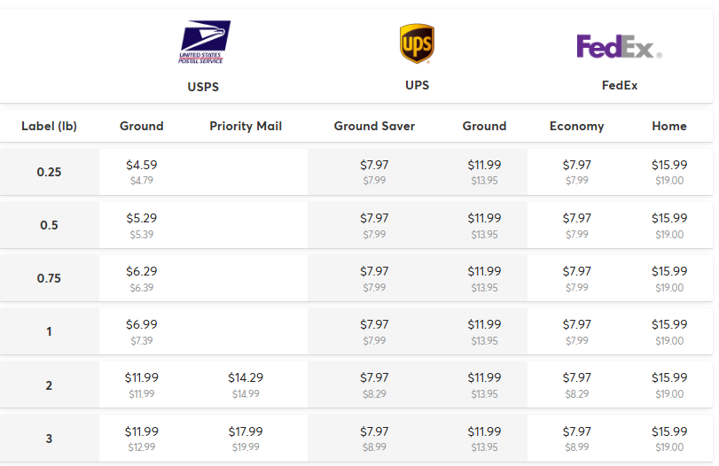The height and width of the screenshot is (466, 719).
Task: Choose the FedEx Economy column header
Action: coord(576,126)
